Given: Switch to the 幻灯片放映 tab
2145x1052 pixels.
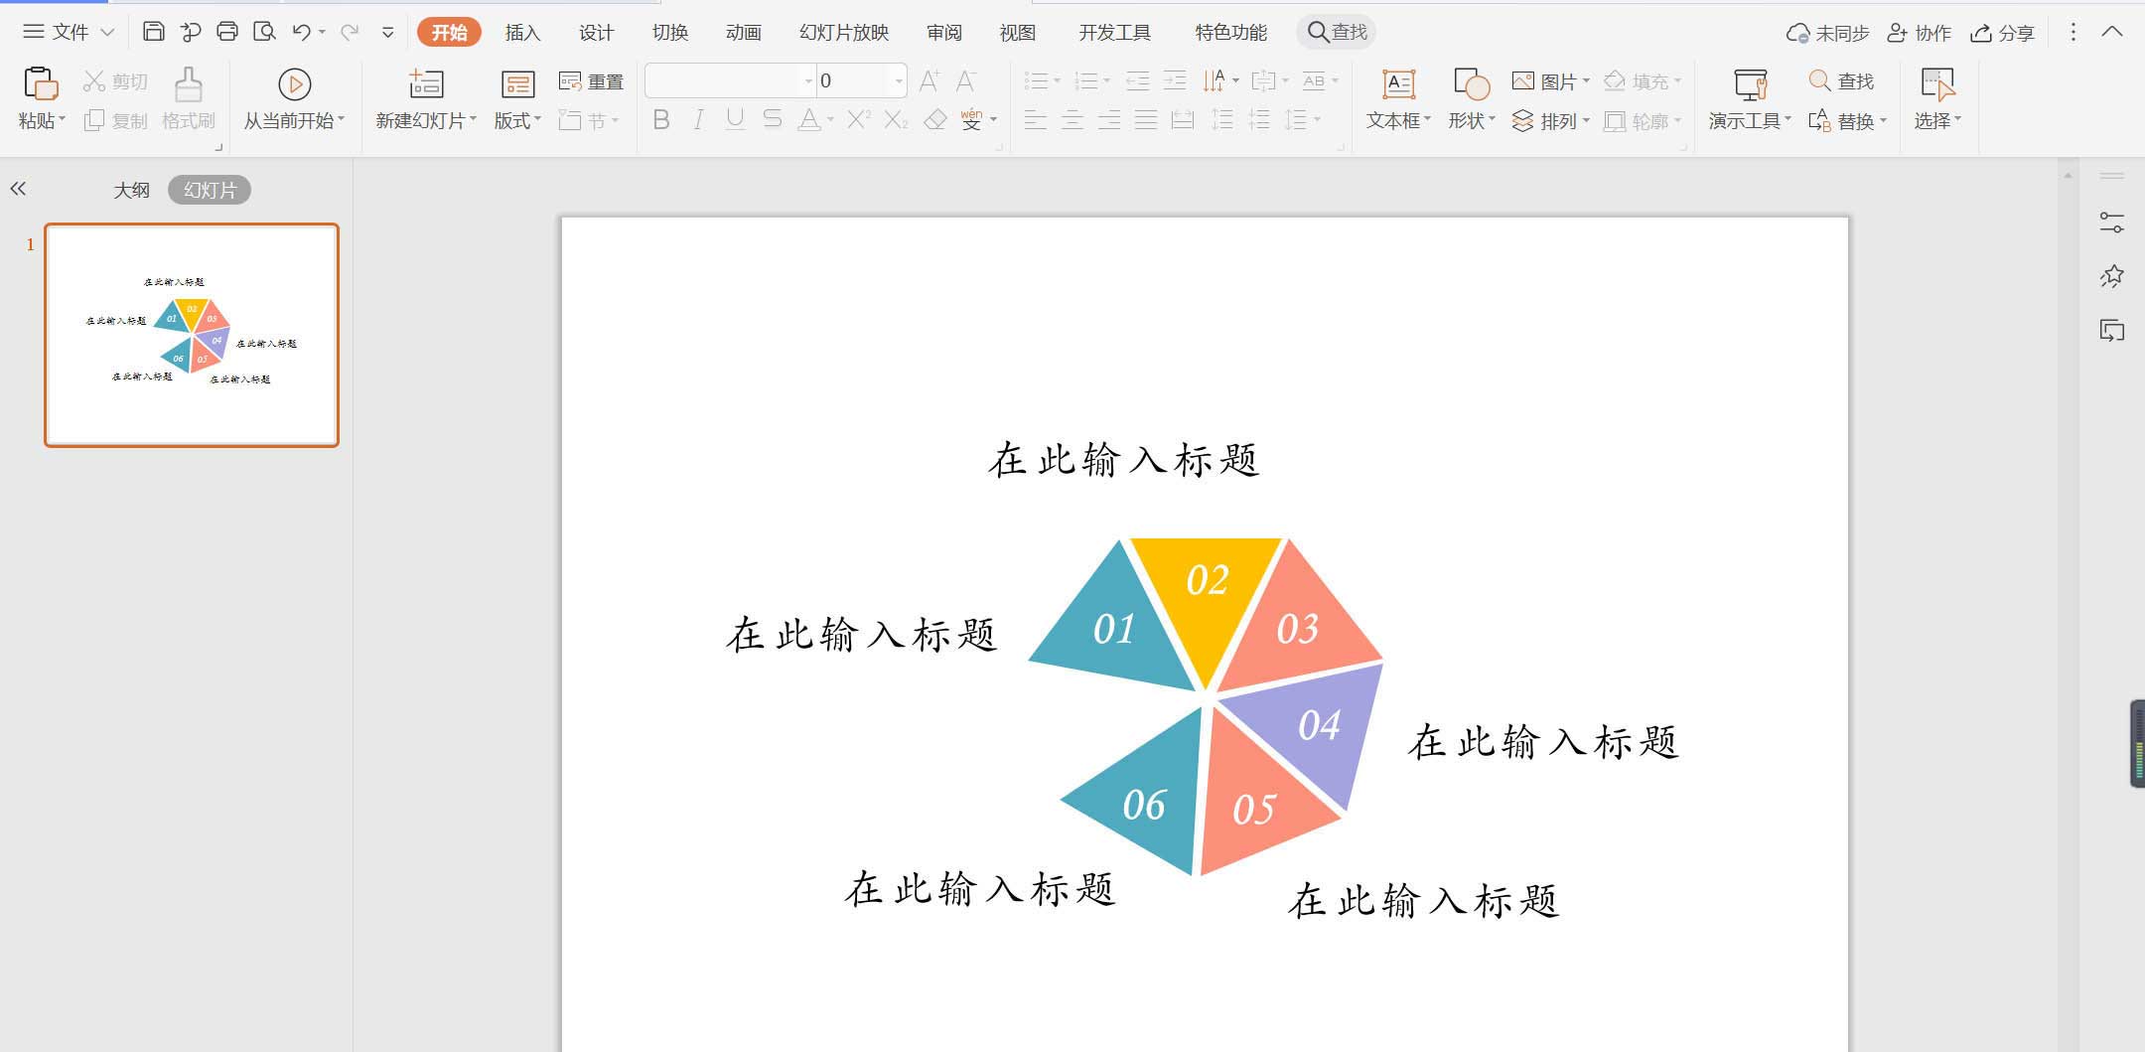Looking at the screenshot, I should [x=844, y=32].
